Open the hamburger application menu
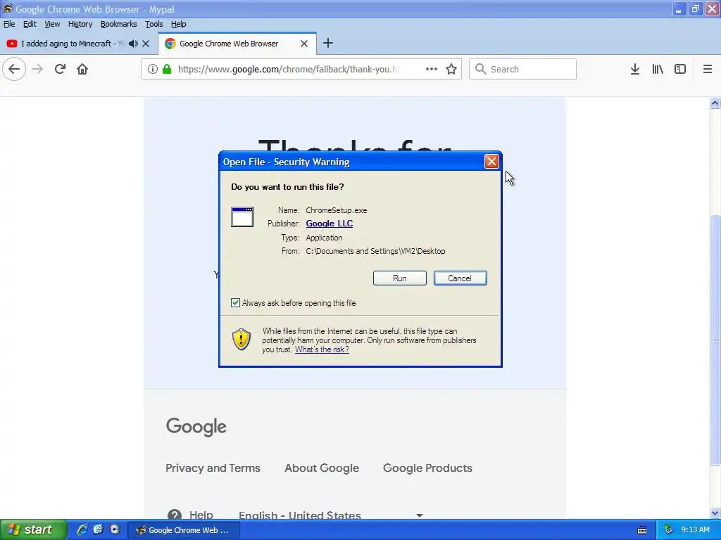This screenshot has width=721, height=540. coord(707,70)
